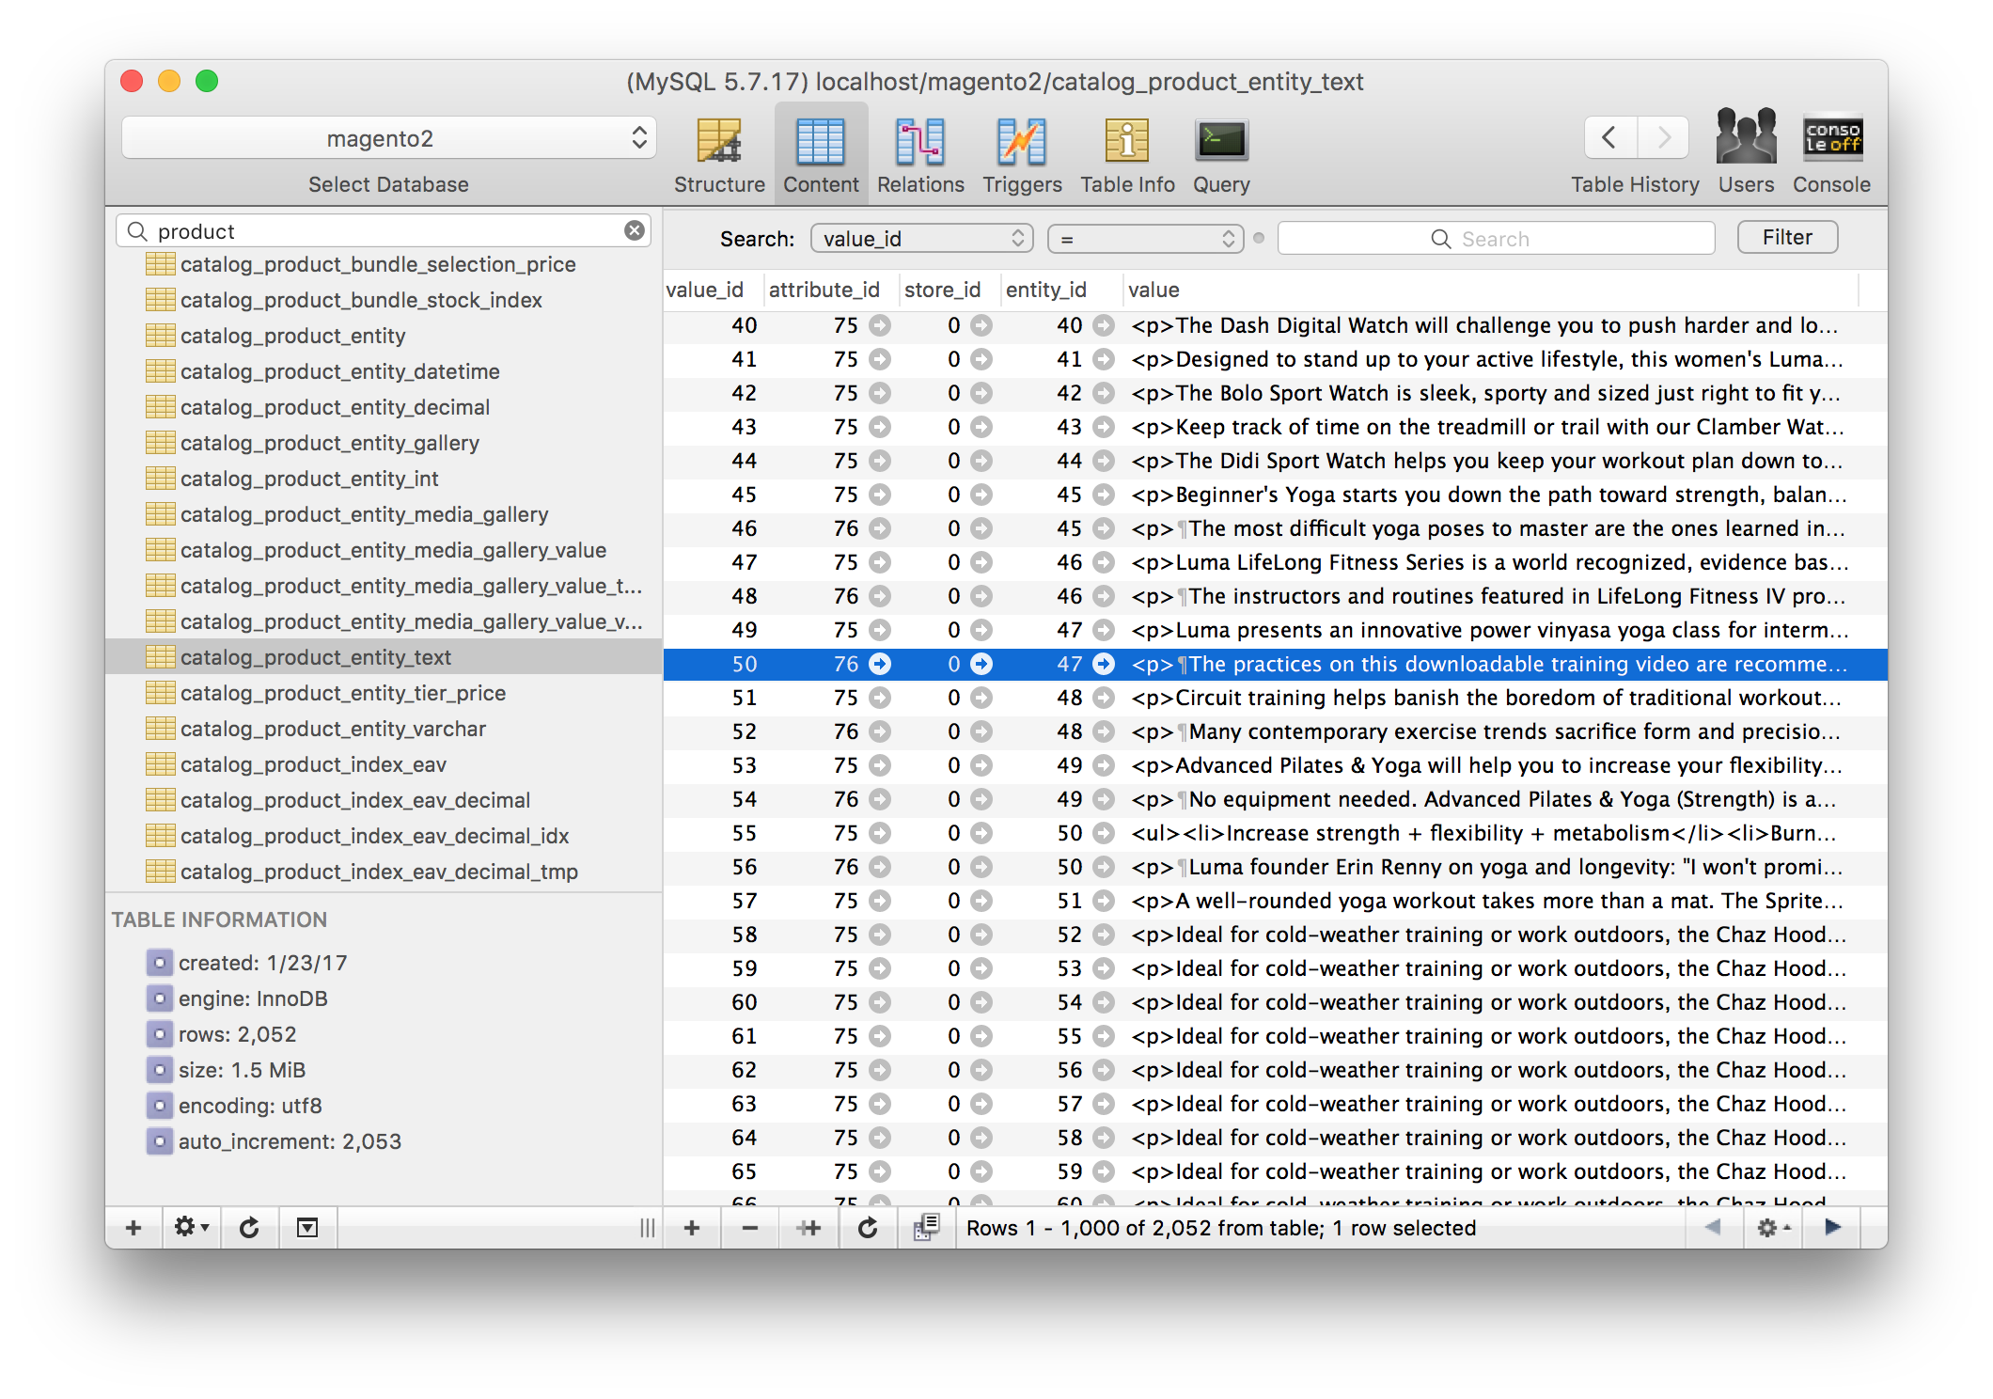The image size is (1993, 1399).
Task: Select catalog_product_entity_varchar table
Action: [x=333, y=730]
